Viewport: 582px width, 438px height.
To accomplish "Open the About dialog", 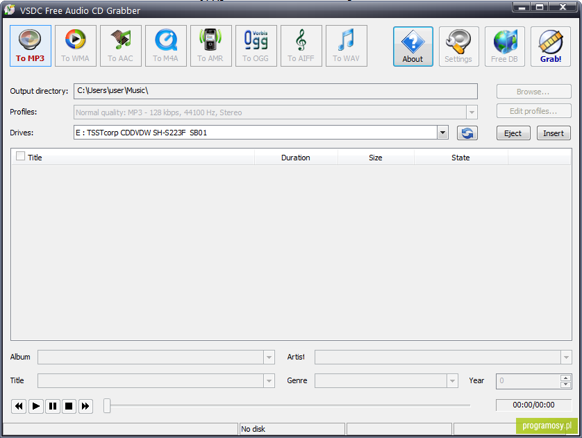I will (x=413, y=47).
